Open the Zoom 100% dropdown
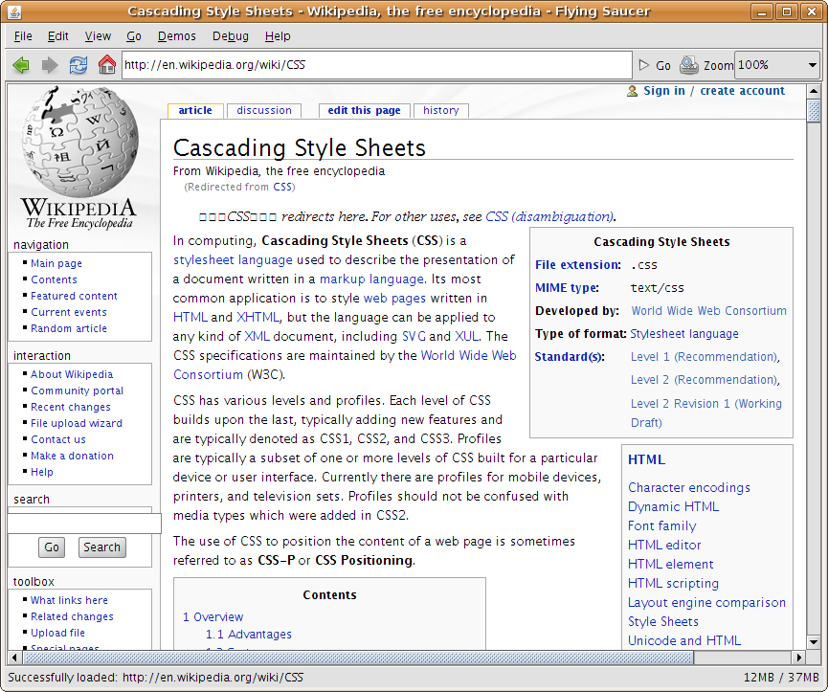 click(x=777, y=65)
